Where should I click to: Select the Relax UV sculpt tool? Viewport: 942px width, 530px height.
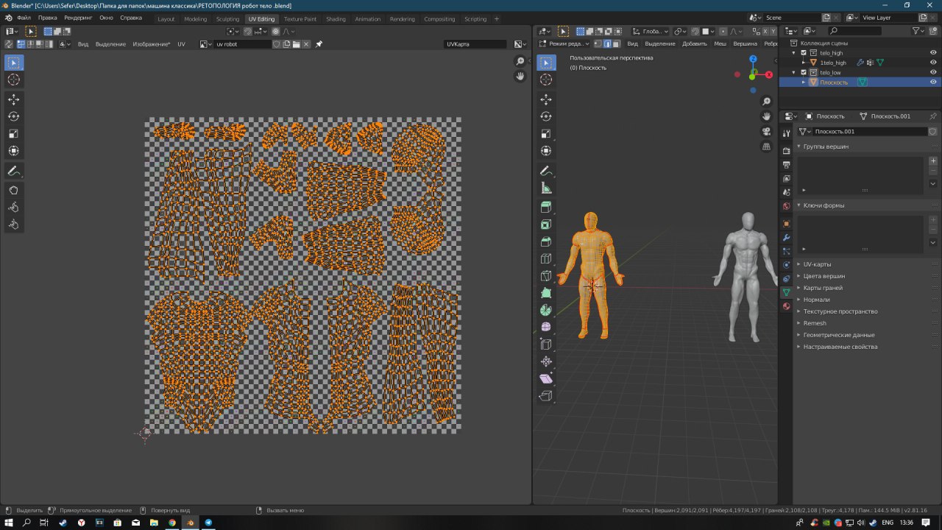point(13,207)
